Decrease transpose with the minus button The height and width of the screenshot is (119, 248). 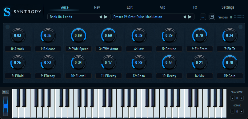point(232,98)
